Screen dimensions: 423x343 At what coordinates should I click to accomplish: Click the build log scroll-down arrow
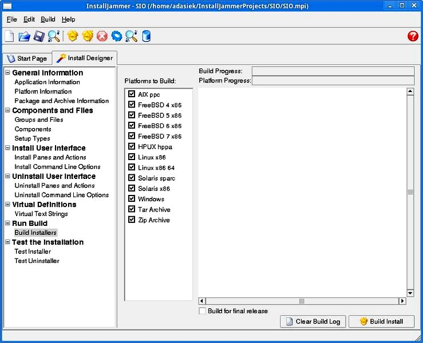click(410, 293)
